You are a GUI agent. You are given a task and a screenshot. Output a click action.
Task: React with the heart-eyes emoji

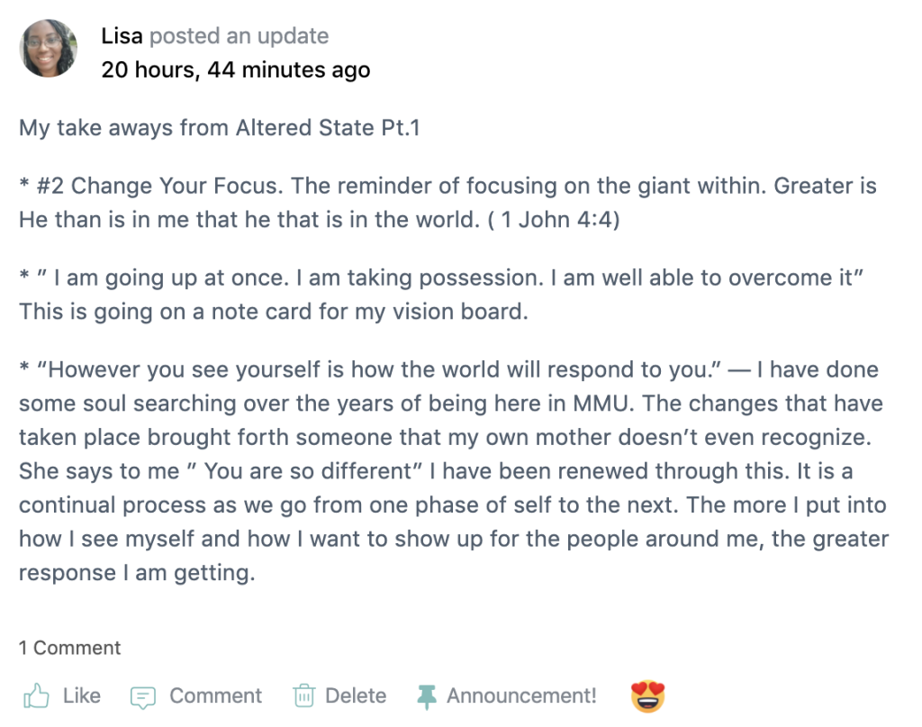click(646, 696)
